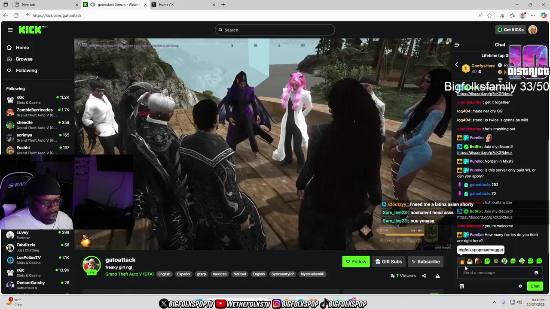This screenshot has height=309, width=550.
Task: Click the gtarp tag
Action: [x=202, y=274]
